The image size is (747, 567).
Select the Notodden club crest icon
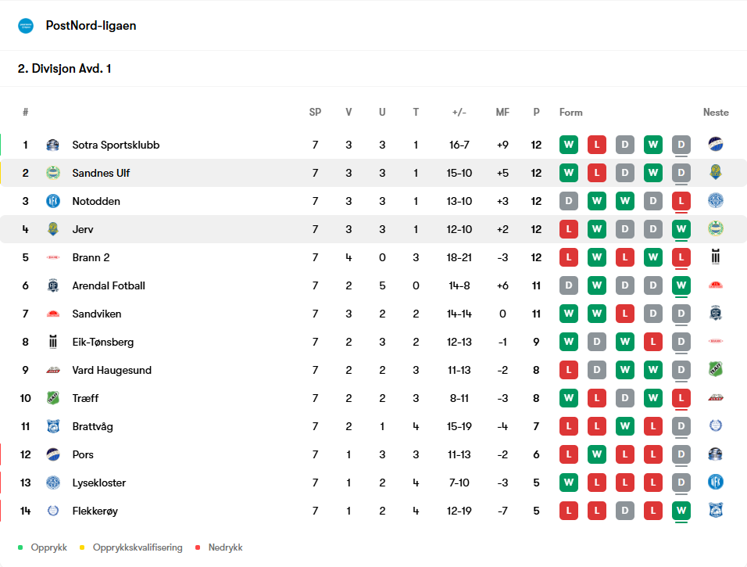pos(53,201)
